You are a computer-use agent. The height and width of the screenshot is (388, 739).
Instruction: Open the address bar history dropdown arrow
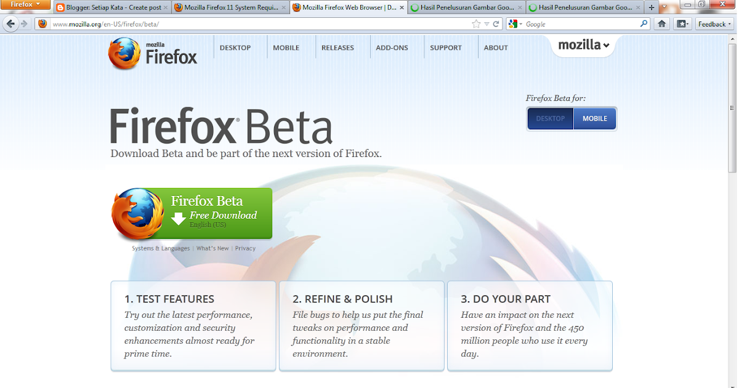[487, 24]
